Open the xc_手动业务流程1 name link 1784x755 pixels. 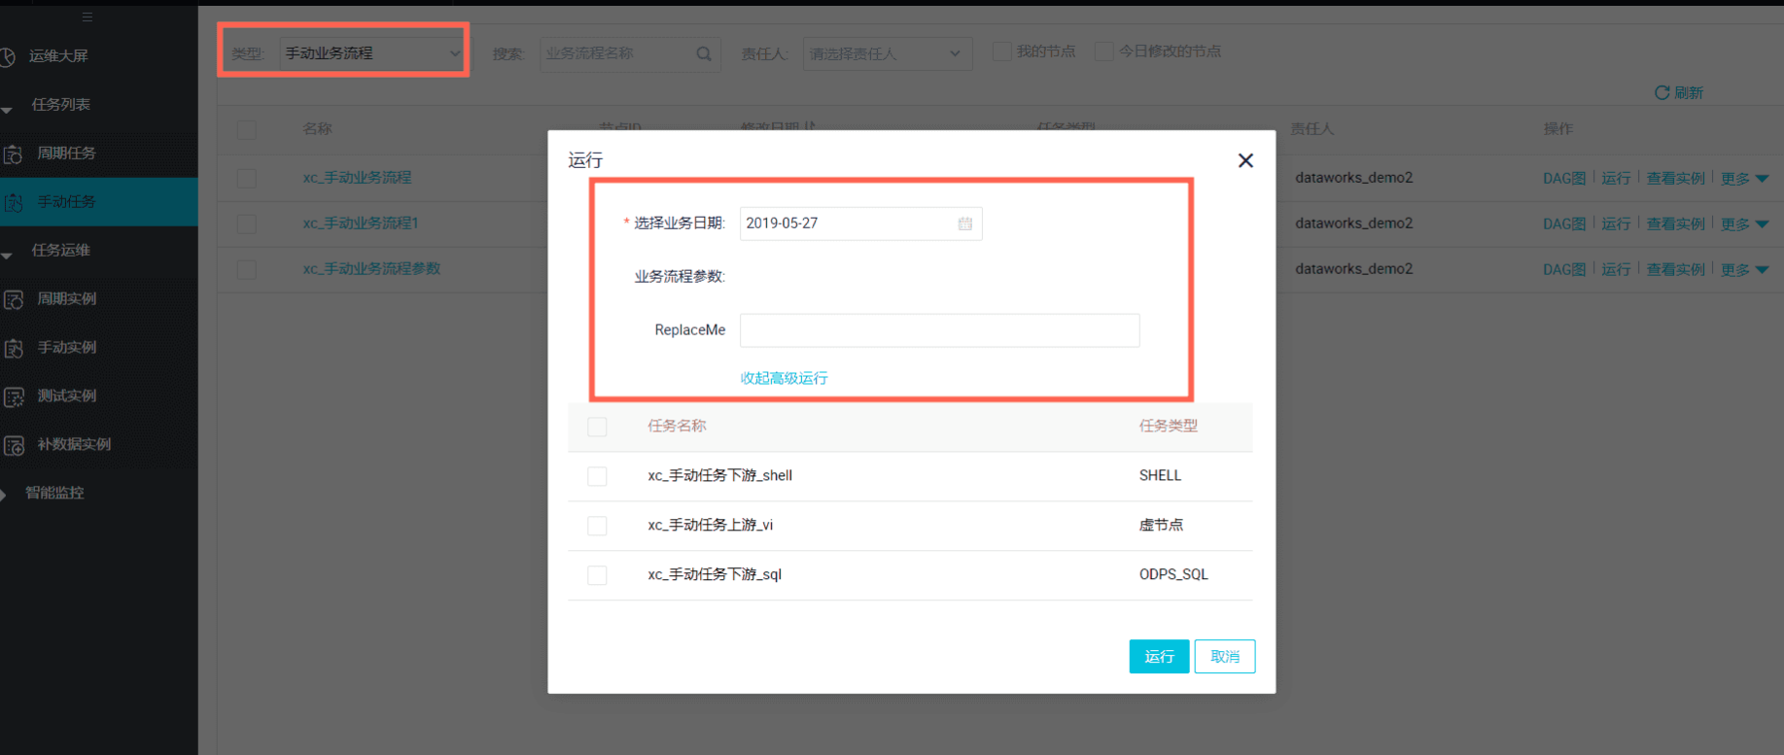tap(361, 223)
